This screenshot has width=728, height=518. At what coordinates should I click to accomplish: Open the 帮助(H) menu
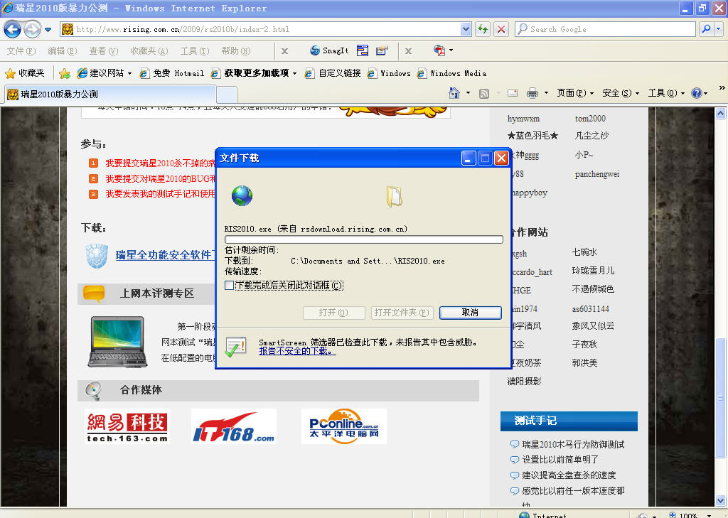tap(236, 51)
